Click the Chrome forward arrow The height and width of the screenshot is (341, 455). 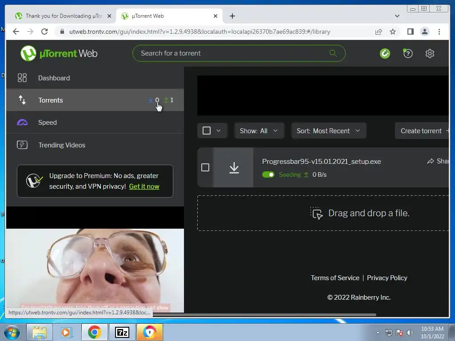coord(30,32)
